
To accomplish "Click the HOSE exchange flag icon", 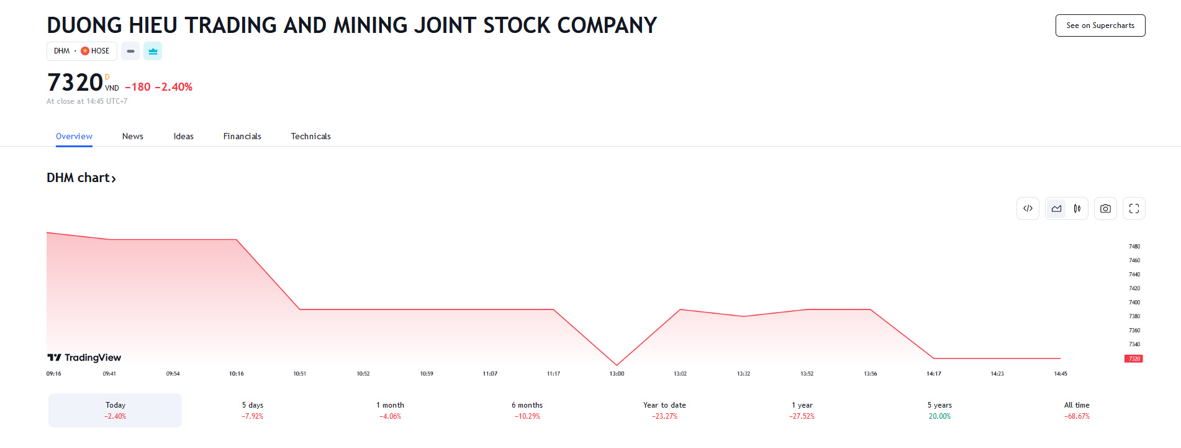I will pyautogui.click(x=85, y=51).
